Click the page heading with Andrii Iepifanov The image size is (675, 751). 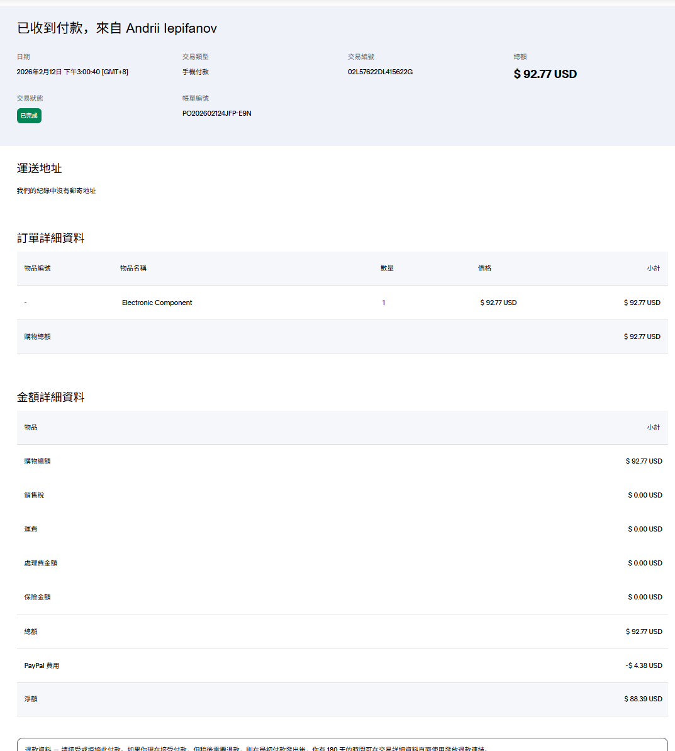coord(117,28)
